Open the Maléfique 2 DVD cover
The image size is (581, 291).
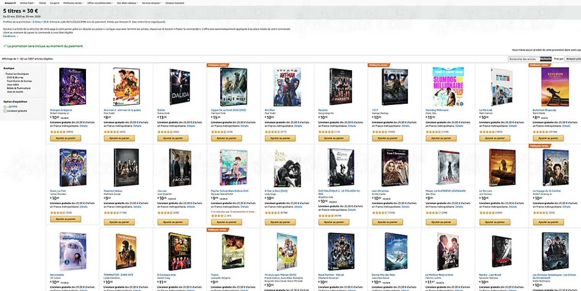click(341, 168)
